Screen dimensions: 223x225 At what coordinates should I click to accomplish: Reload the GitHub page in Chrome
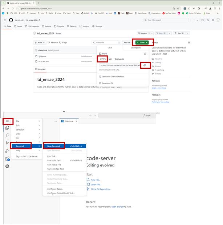click(13, 8)
